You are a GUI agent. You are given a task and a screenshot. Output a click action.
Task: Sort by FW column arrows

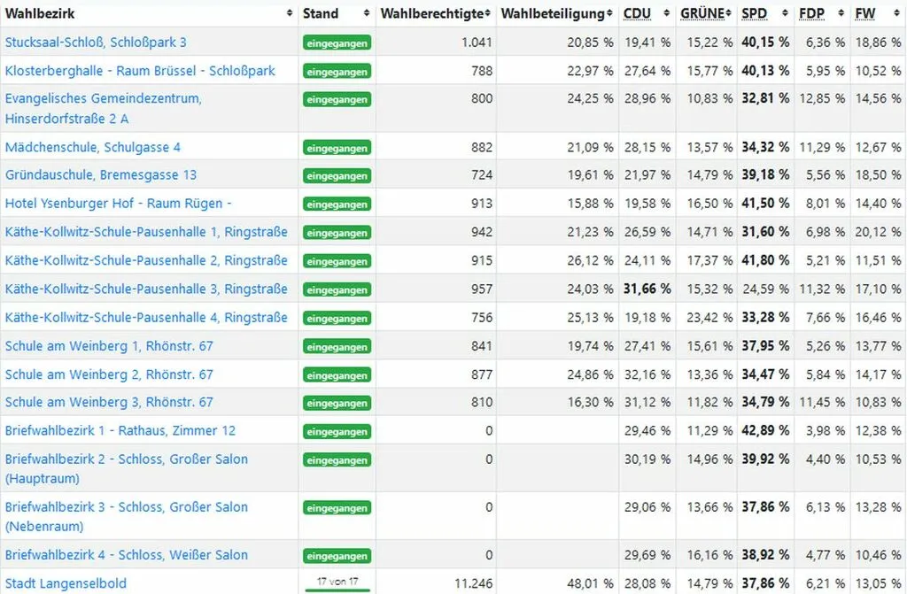click(896, 13)
